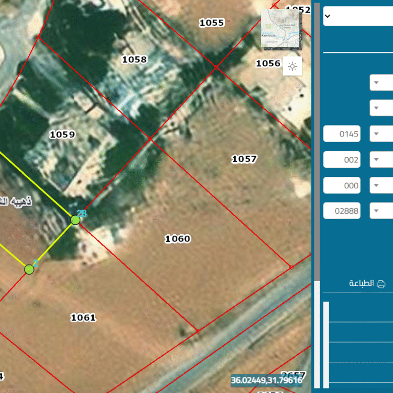Image resolution: width=393 pixels, height=393 pixels.
Task: Expand the wide dropdown at the panel top
Action: [x=358, y=16]
